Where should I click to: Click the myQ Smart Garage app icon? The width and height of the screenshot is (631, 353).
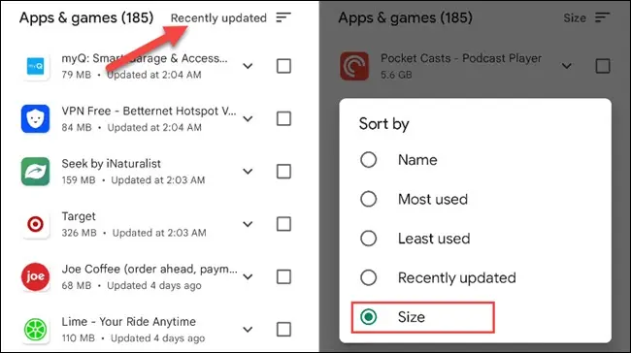coord(35,66)
